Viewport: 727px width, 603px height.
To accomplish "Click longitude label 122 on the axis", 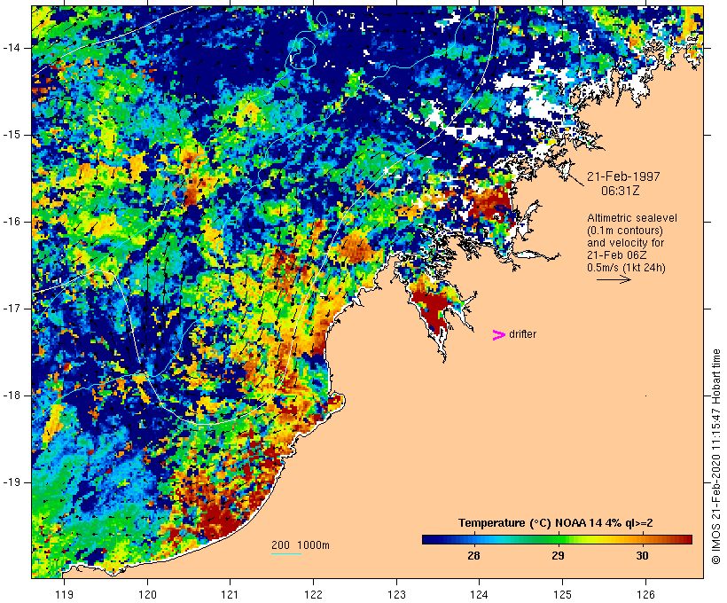I will [x=313, y=594].
